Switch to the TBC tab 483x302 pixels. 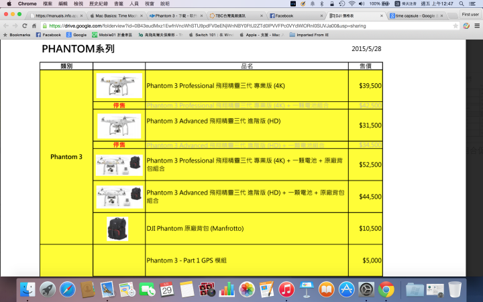(x=235, y=15)
